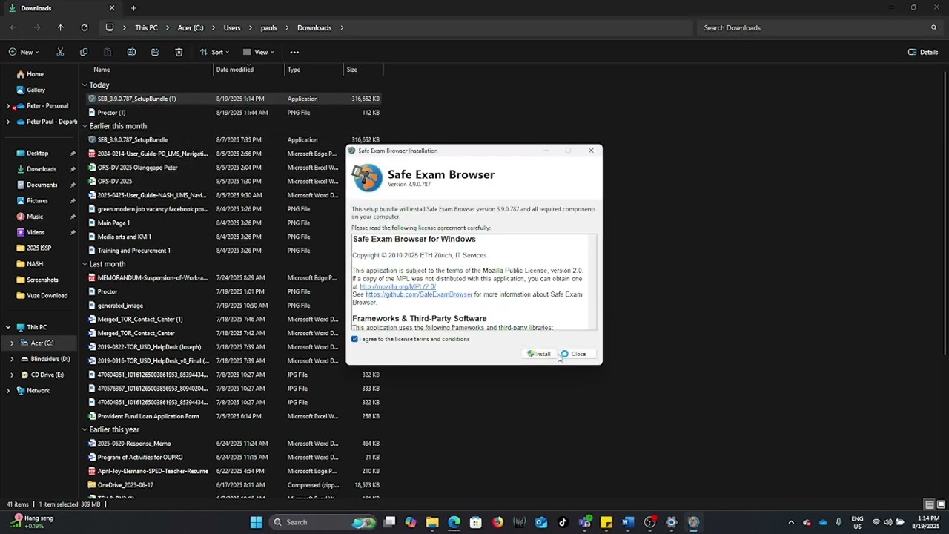
Task: Click the Search Downloads input field
Action: 819,28
